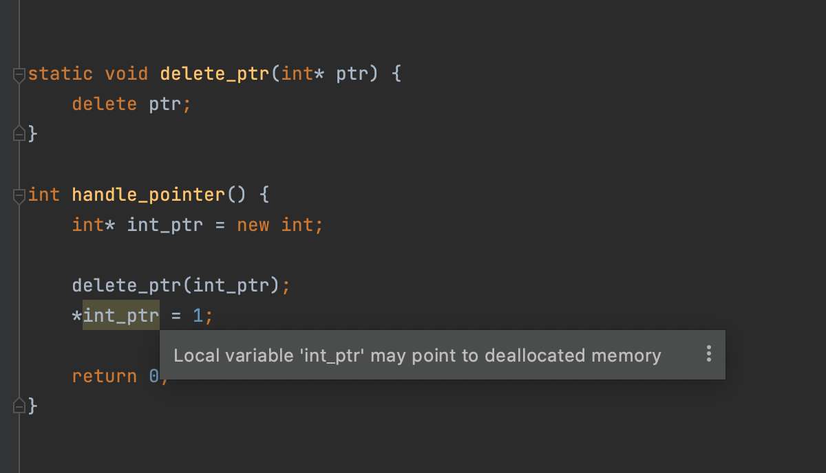This screenshot has height=473, width=826.
Task: Click the 'new' keyword in allocation line
Action: [x=253, y=225]
